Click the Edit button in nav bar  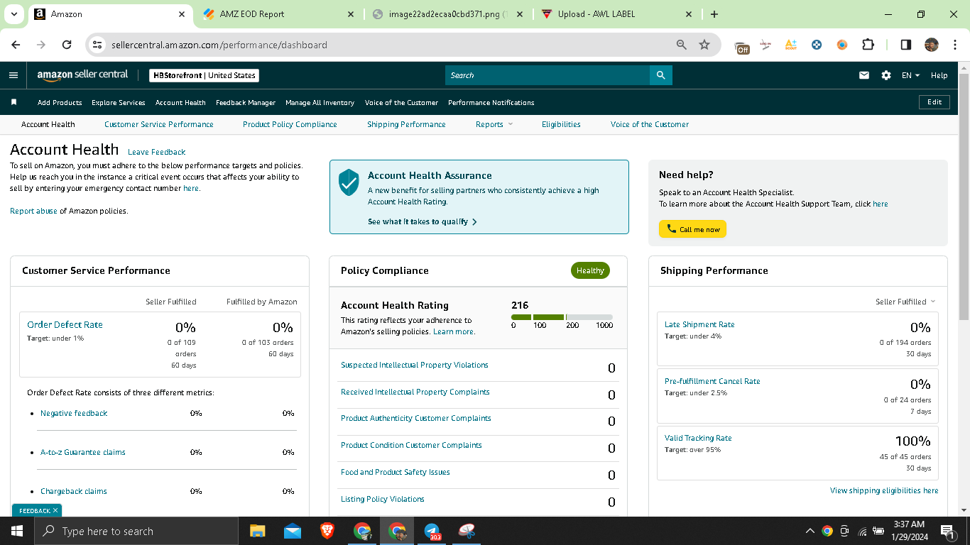[x=934, y=102]
